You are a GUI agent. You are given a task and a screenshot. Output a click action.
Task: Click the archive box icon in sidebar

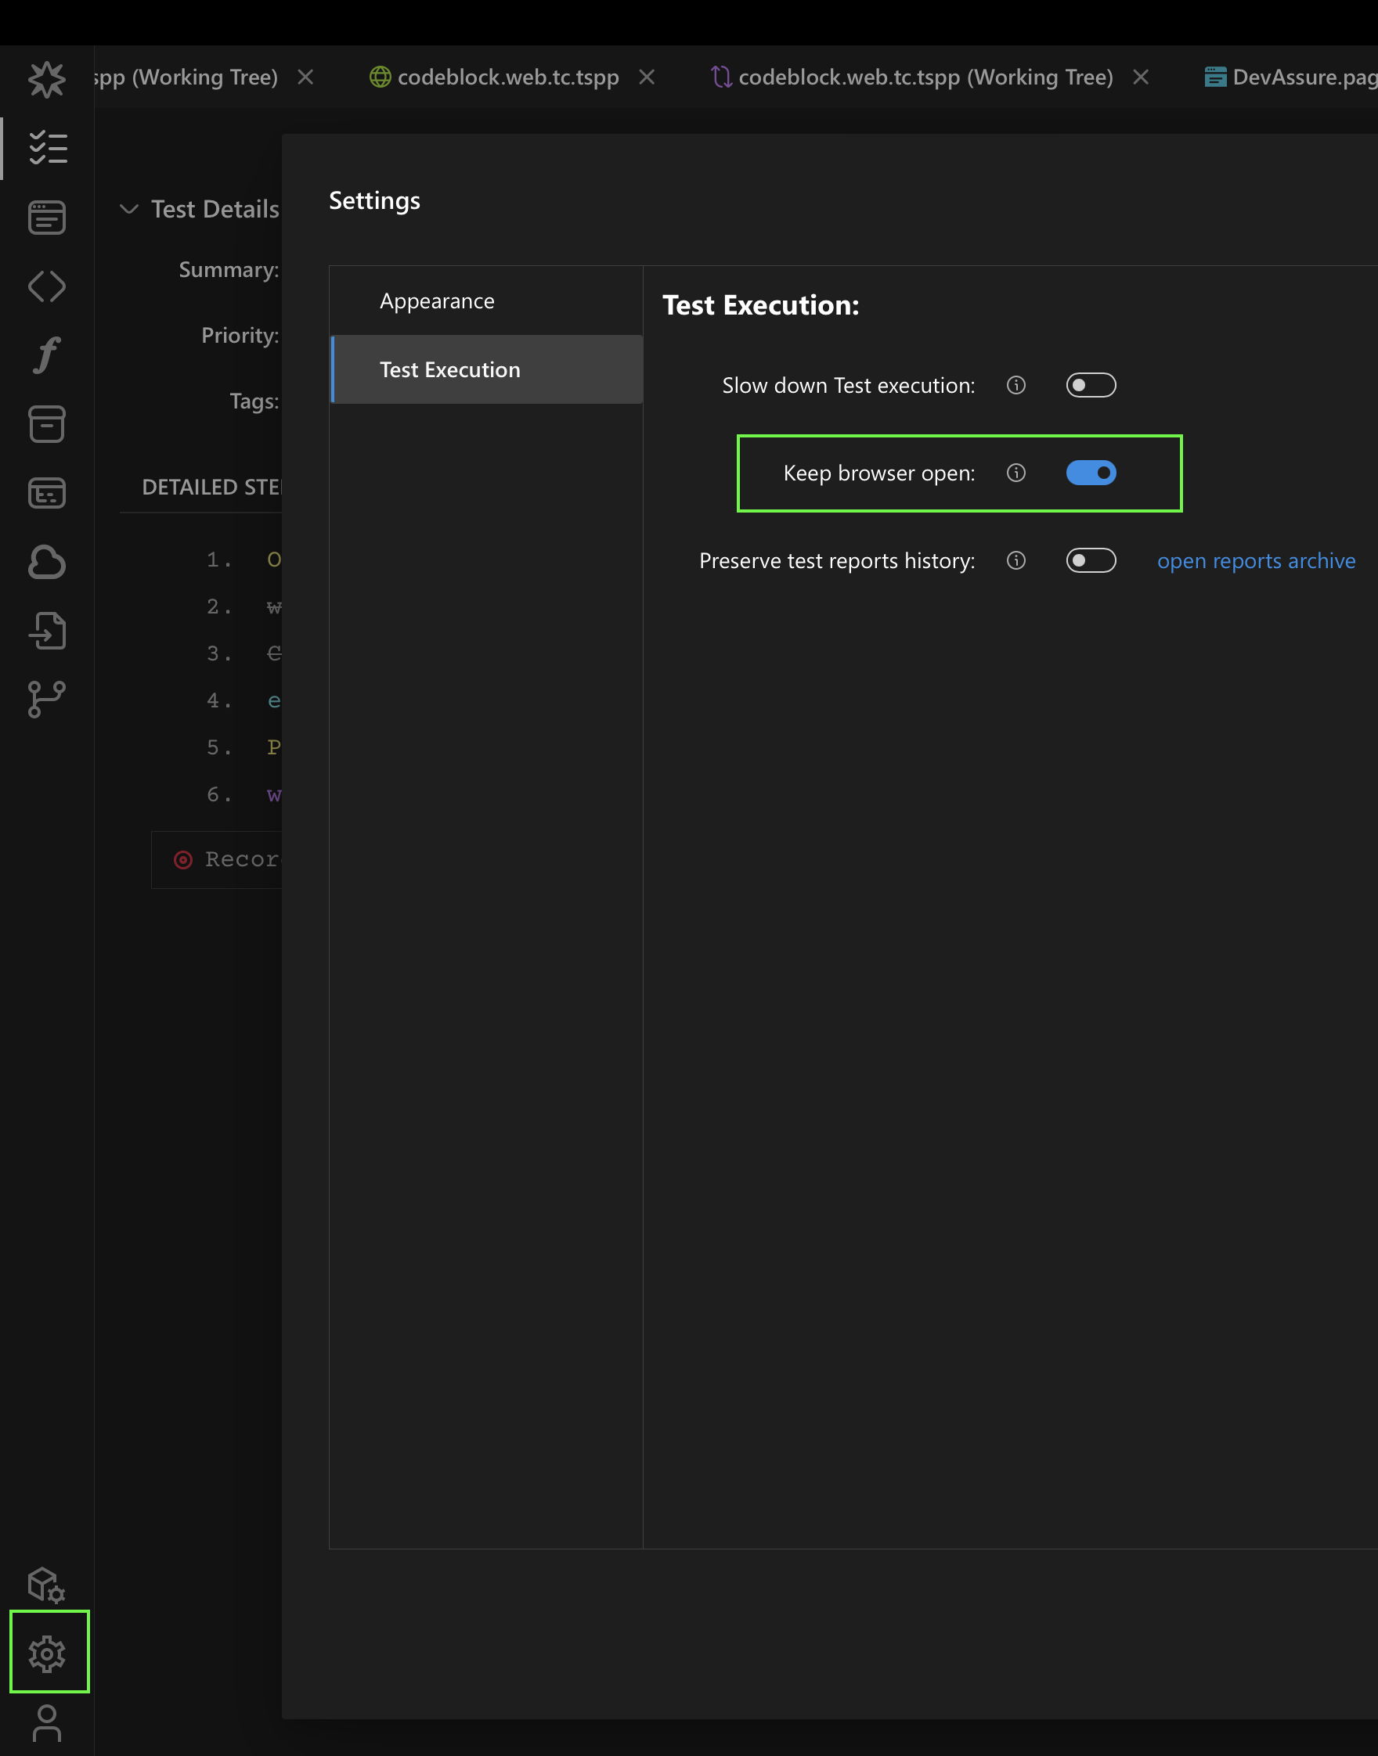pyautogui.click(x=47, y=424)
